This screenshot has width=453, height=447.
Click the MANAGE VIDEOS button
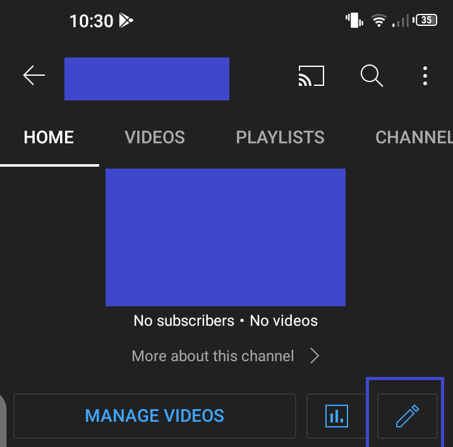click(155, 416)
